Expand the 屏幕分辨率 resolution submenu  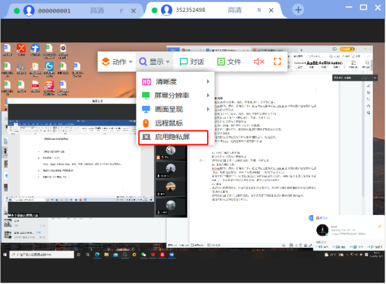[176, 95]
